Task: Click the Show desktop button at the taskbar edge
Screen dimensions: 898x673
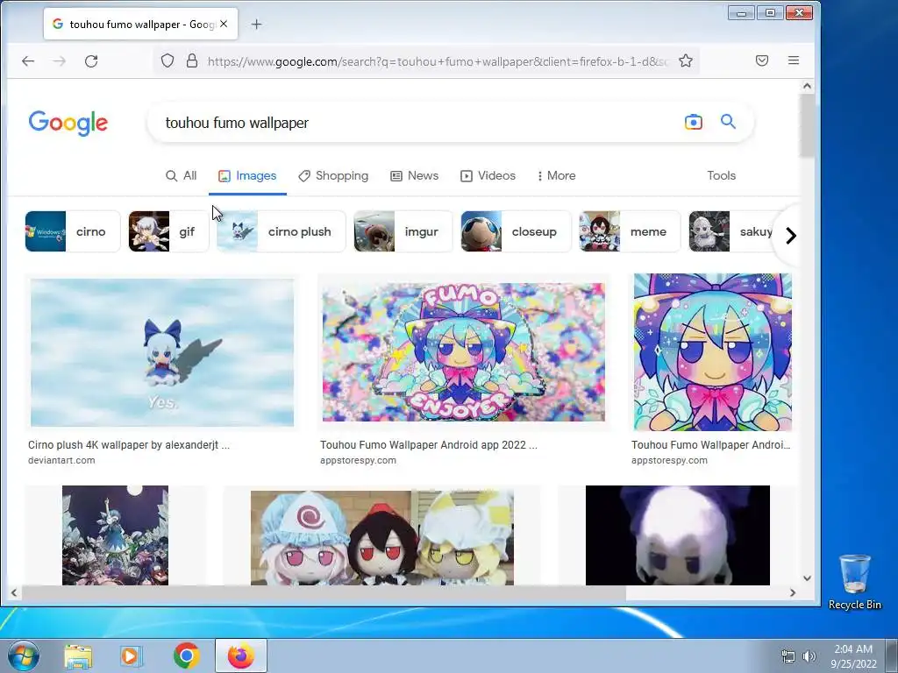Action: click(892, 656)
